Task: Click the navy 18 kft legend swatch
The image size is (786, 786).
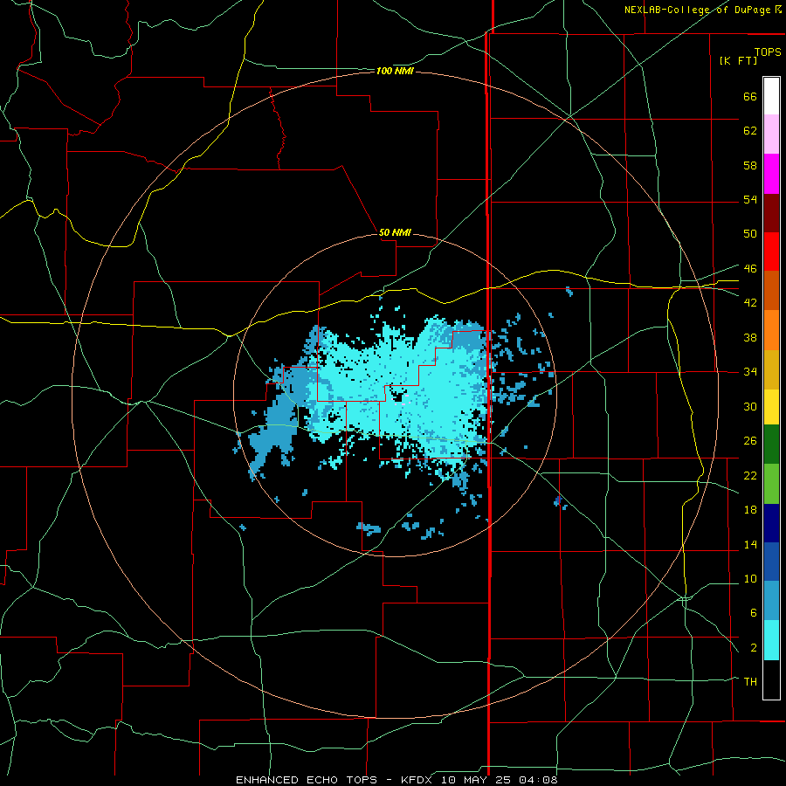Action: click(771, 523)
